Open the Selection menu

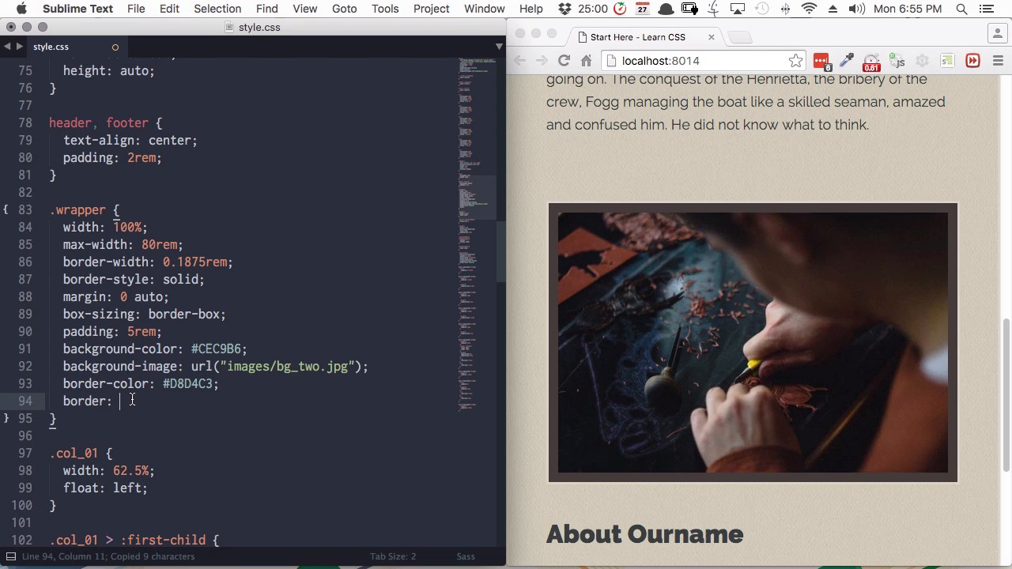tap(217, 9)
